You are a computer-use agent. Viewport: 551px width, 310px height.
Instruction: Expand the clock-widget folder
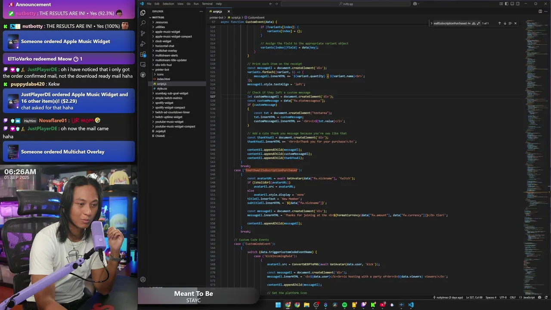[x=163, y=41]
